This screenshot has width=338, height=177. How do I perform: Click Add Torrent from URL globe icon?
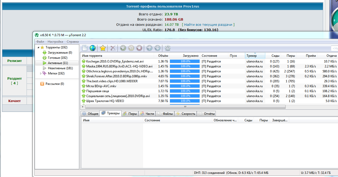tap(93, 48)
